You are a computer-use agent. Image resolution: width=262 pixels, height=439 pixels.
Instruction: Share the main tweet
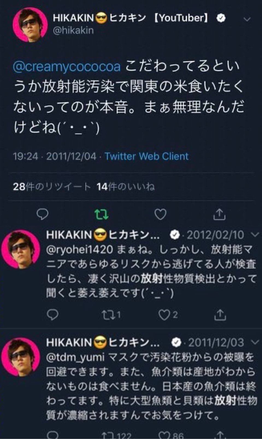tap(219, 215)
